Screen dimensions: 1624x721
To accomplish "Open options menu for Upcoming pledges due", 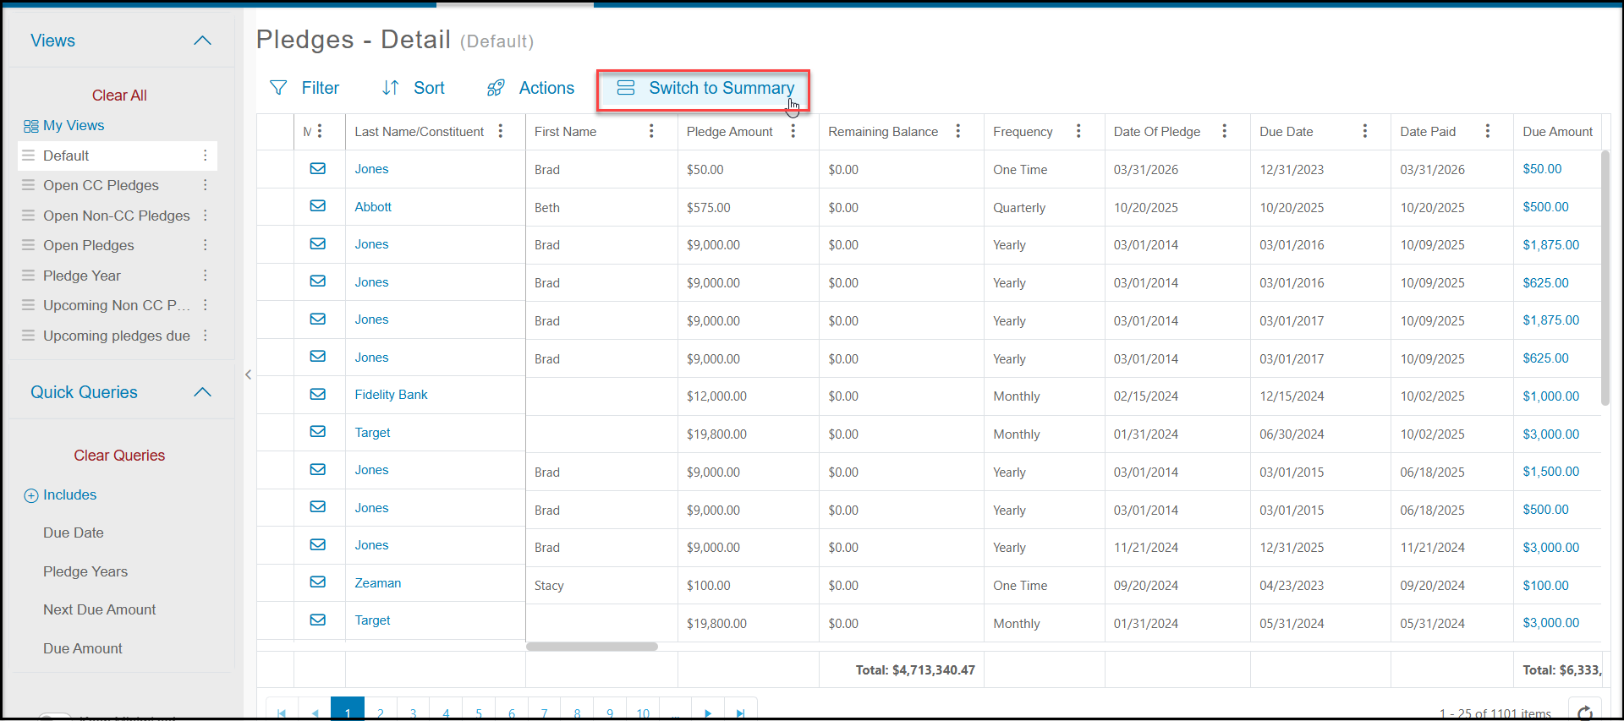I will click(x=205, y=336).
